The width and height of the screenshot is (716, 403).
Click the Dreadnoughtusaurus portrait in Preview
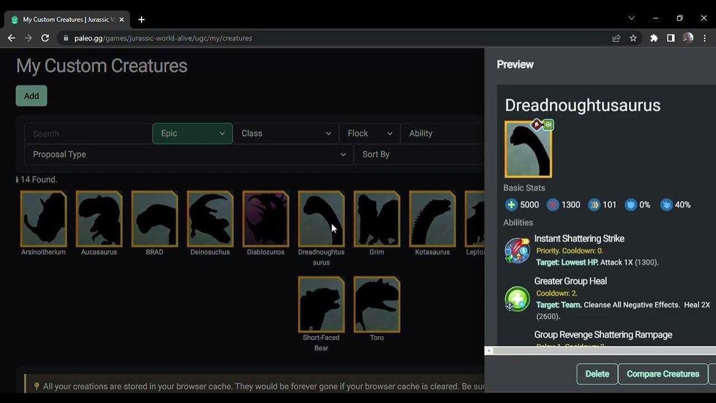tap(528, 149)
